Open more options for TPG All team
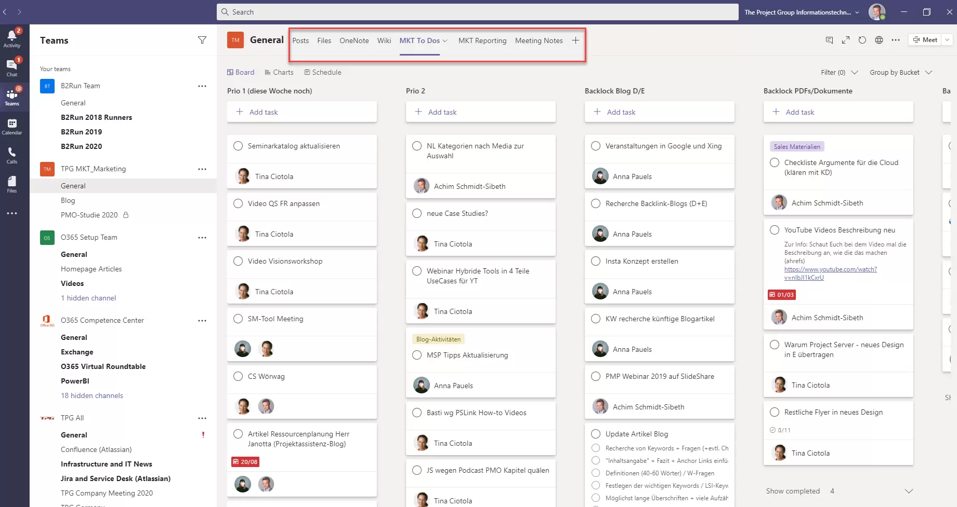957x507 pixels. (x=202, y=418)
